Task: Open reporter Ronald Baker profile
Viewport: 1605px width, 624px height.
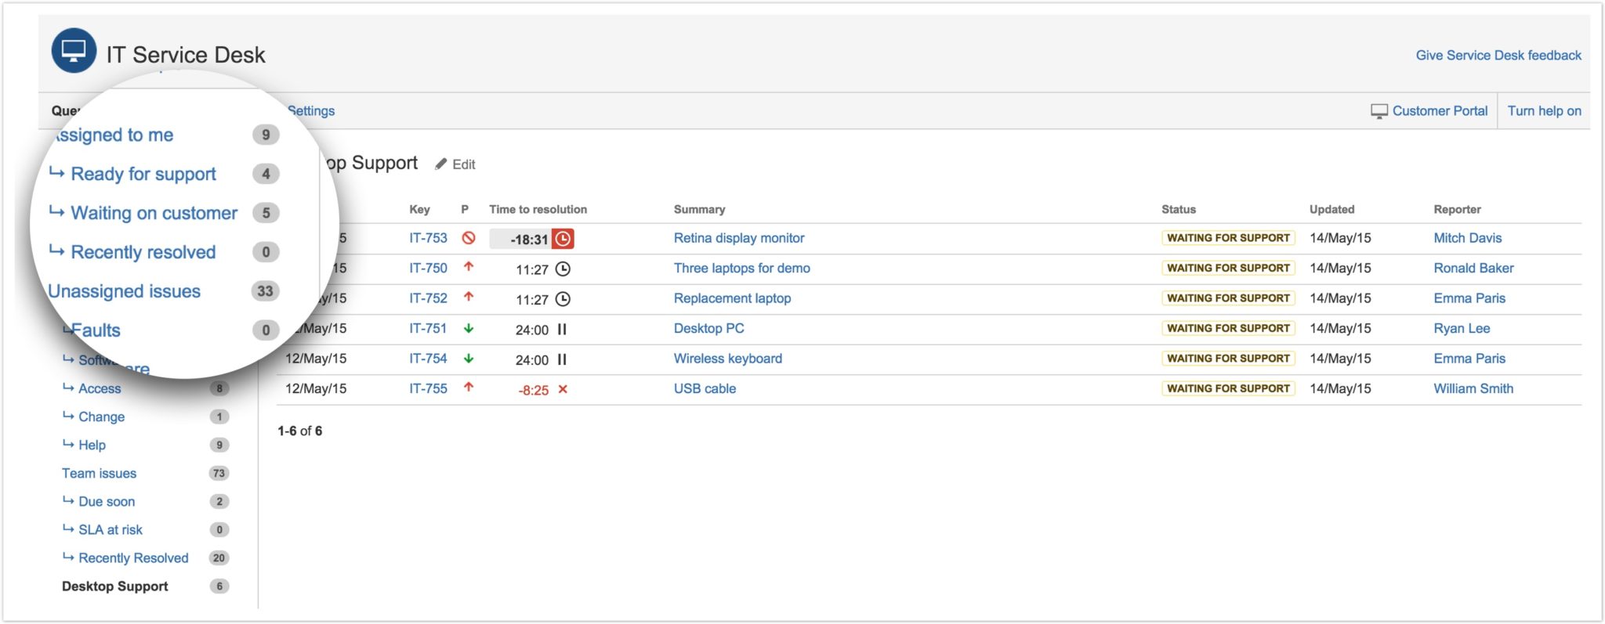Action: (x=1473, y=268)
